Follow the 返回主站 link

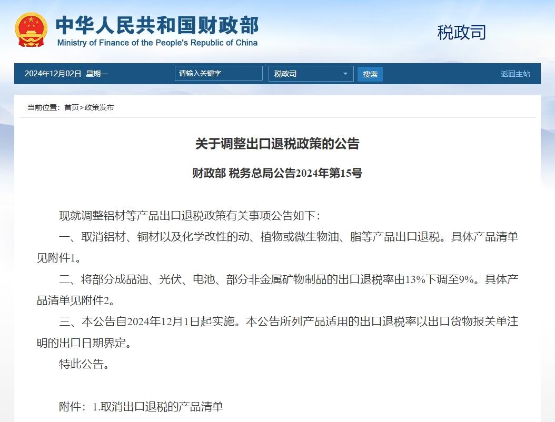click(x=515, y=74)
